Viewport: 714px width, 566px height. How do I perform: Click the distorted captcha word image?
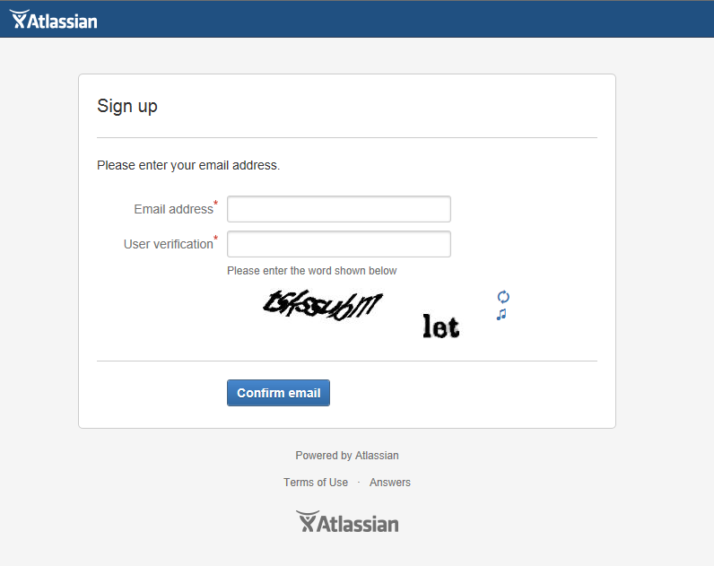[323, 305]
